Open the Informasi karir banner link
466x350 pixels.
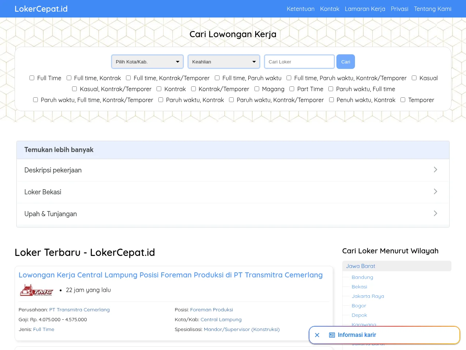tap(357, 335)
